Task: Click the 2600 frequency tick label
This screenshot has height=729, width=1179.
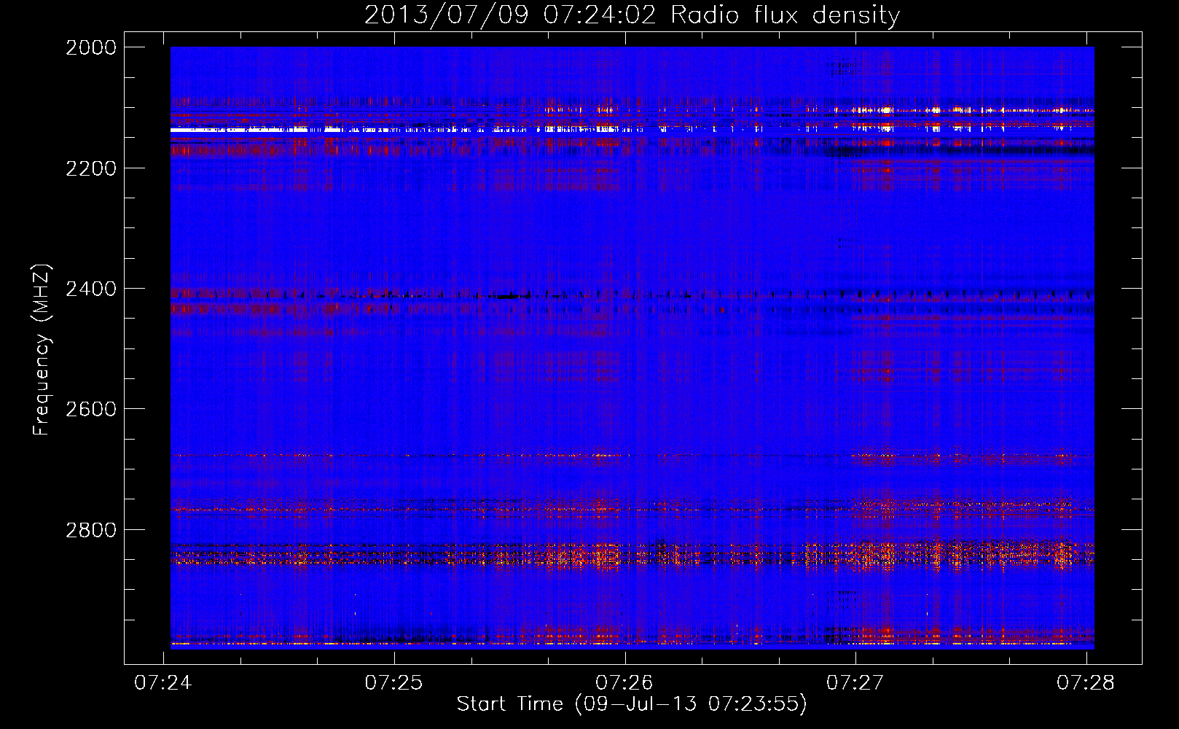Action: click(90, 409)
